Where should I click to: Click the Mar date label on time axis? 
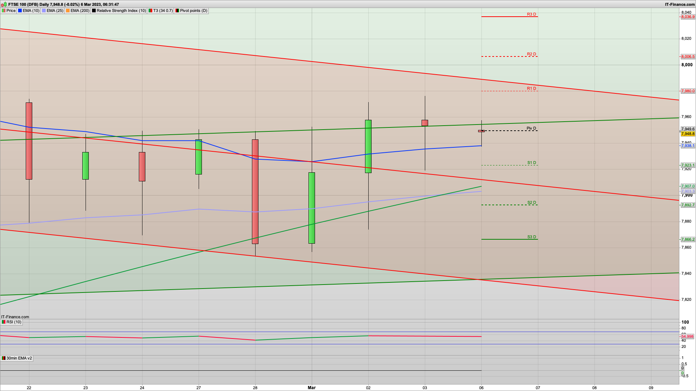pyautogui.click(x=311, y=388)
